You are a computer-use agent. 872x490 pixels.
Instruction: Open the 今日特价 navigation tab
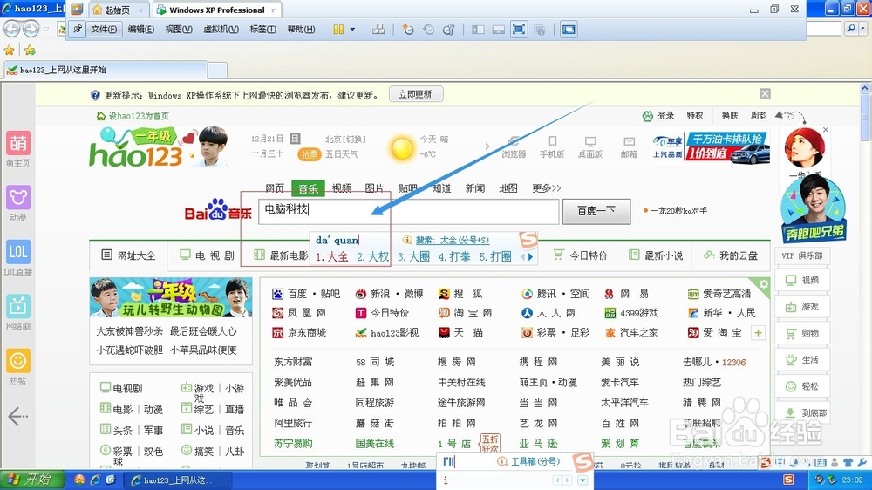(581, 255)
